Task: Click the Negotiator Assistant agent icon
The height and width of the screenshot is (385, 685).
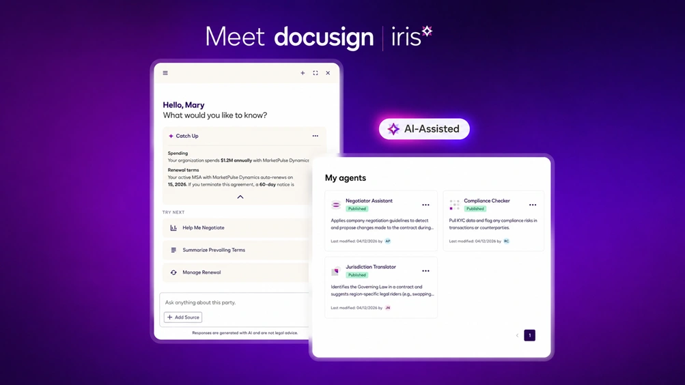Action: (335, 205)
